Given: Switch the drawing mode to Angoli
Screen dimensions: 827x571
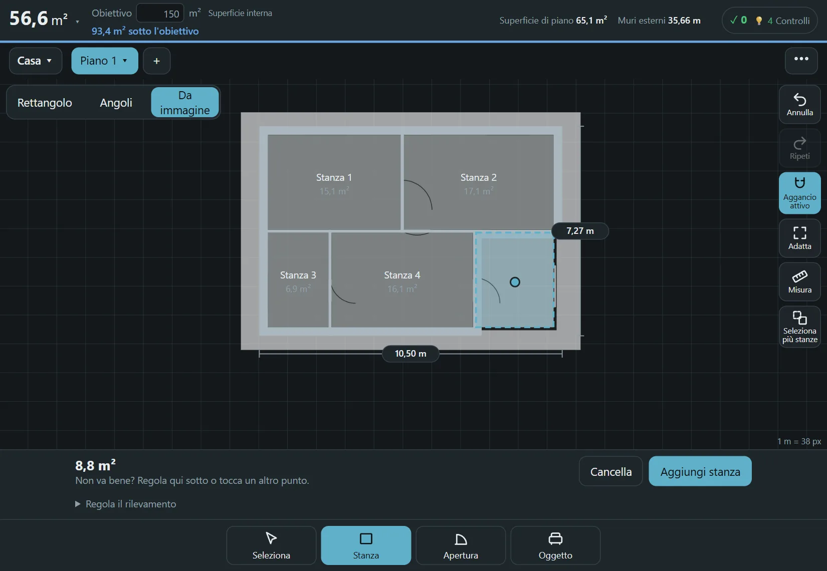Looking at the screenshot, I should pyautogui.click(x=116, y=103).
